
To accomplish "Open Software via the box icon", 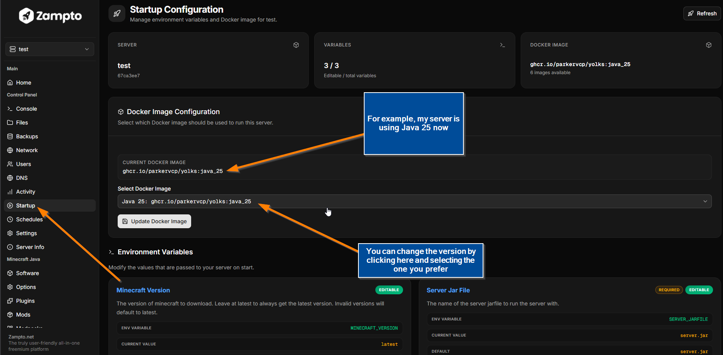I will [x=10, y=273].
